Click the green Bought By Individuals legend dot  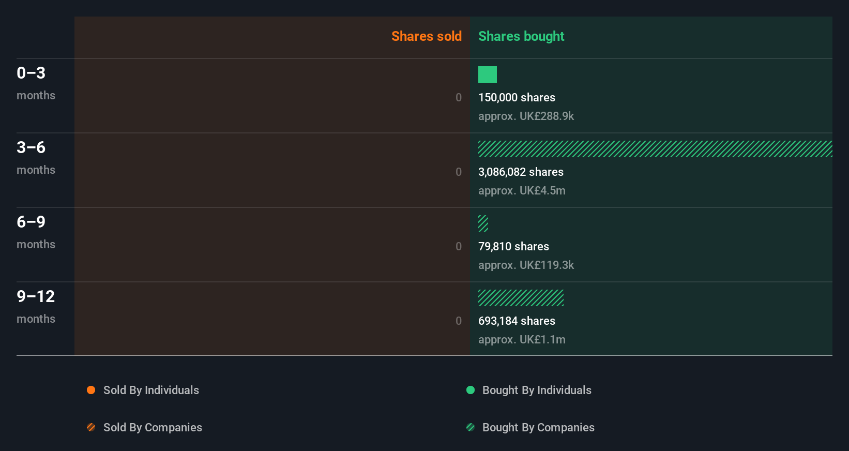(471, 390)
